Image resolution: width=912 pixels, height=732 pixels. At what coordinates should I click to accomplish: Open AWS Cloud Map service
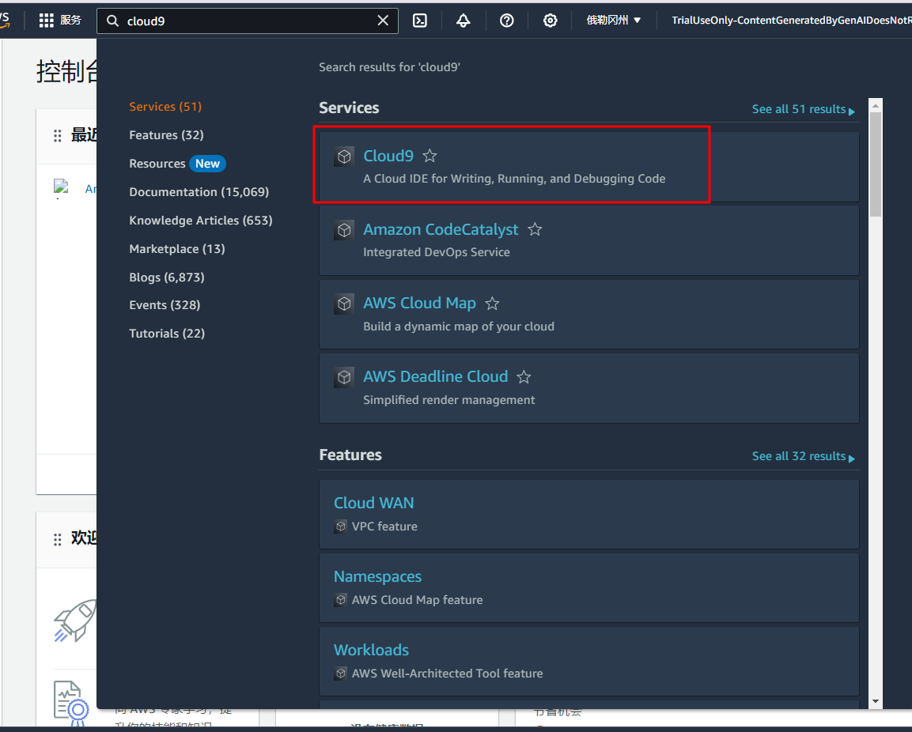coord(419,303)
